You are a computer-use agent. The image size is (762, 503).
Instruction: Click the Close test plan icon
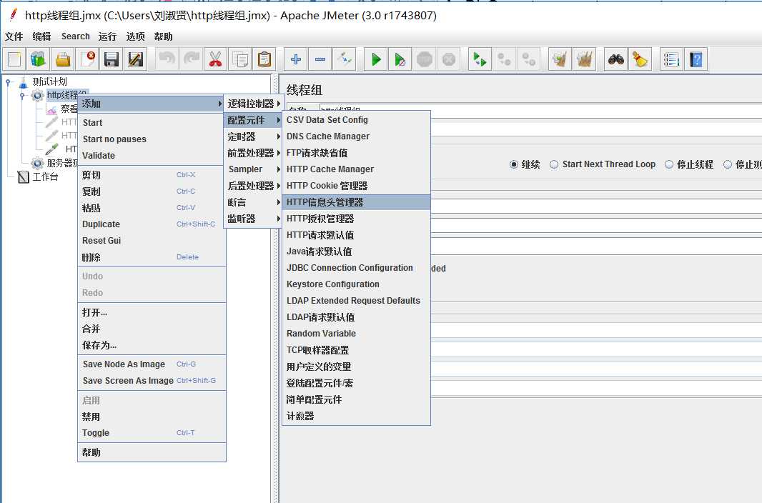point(87,60)
